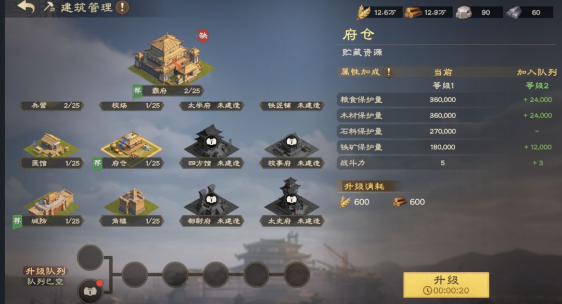Tap the locked 四方馆 building
562x304 pixels.
211,142
